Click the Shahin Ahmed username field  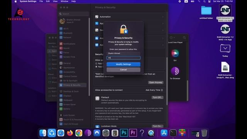123,53
